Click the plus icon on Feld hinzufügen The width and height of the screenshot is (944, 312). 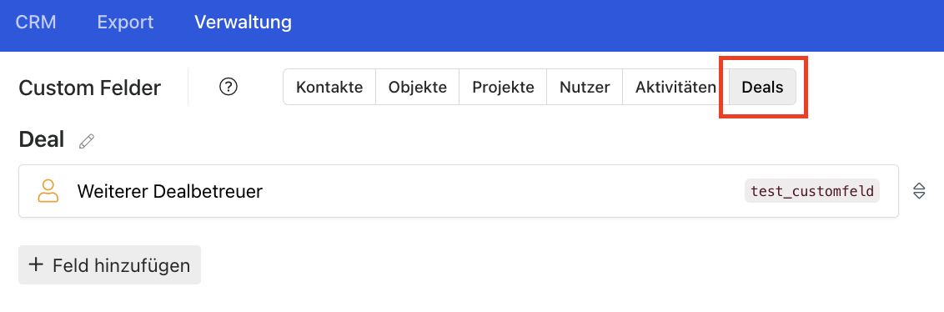point(36,264)
